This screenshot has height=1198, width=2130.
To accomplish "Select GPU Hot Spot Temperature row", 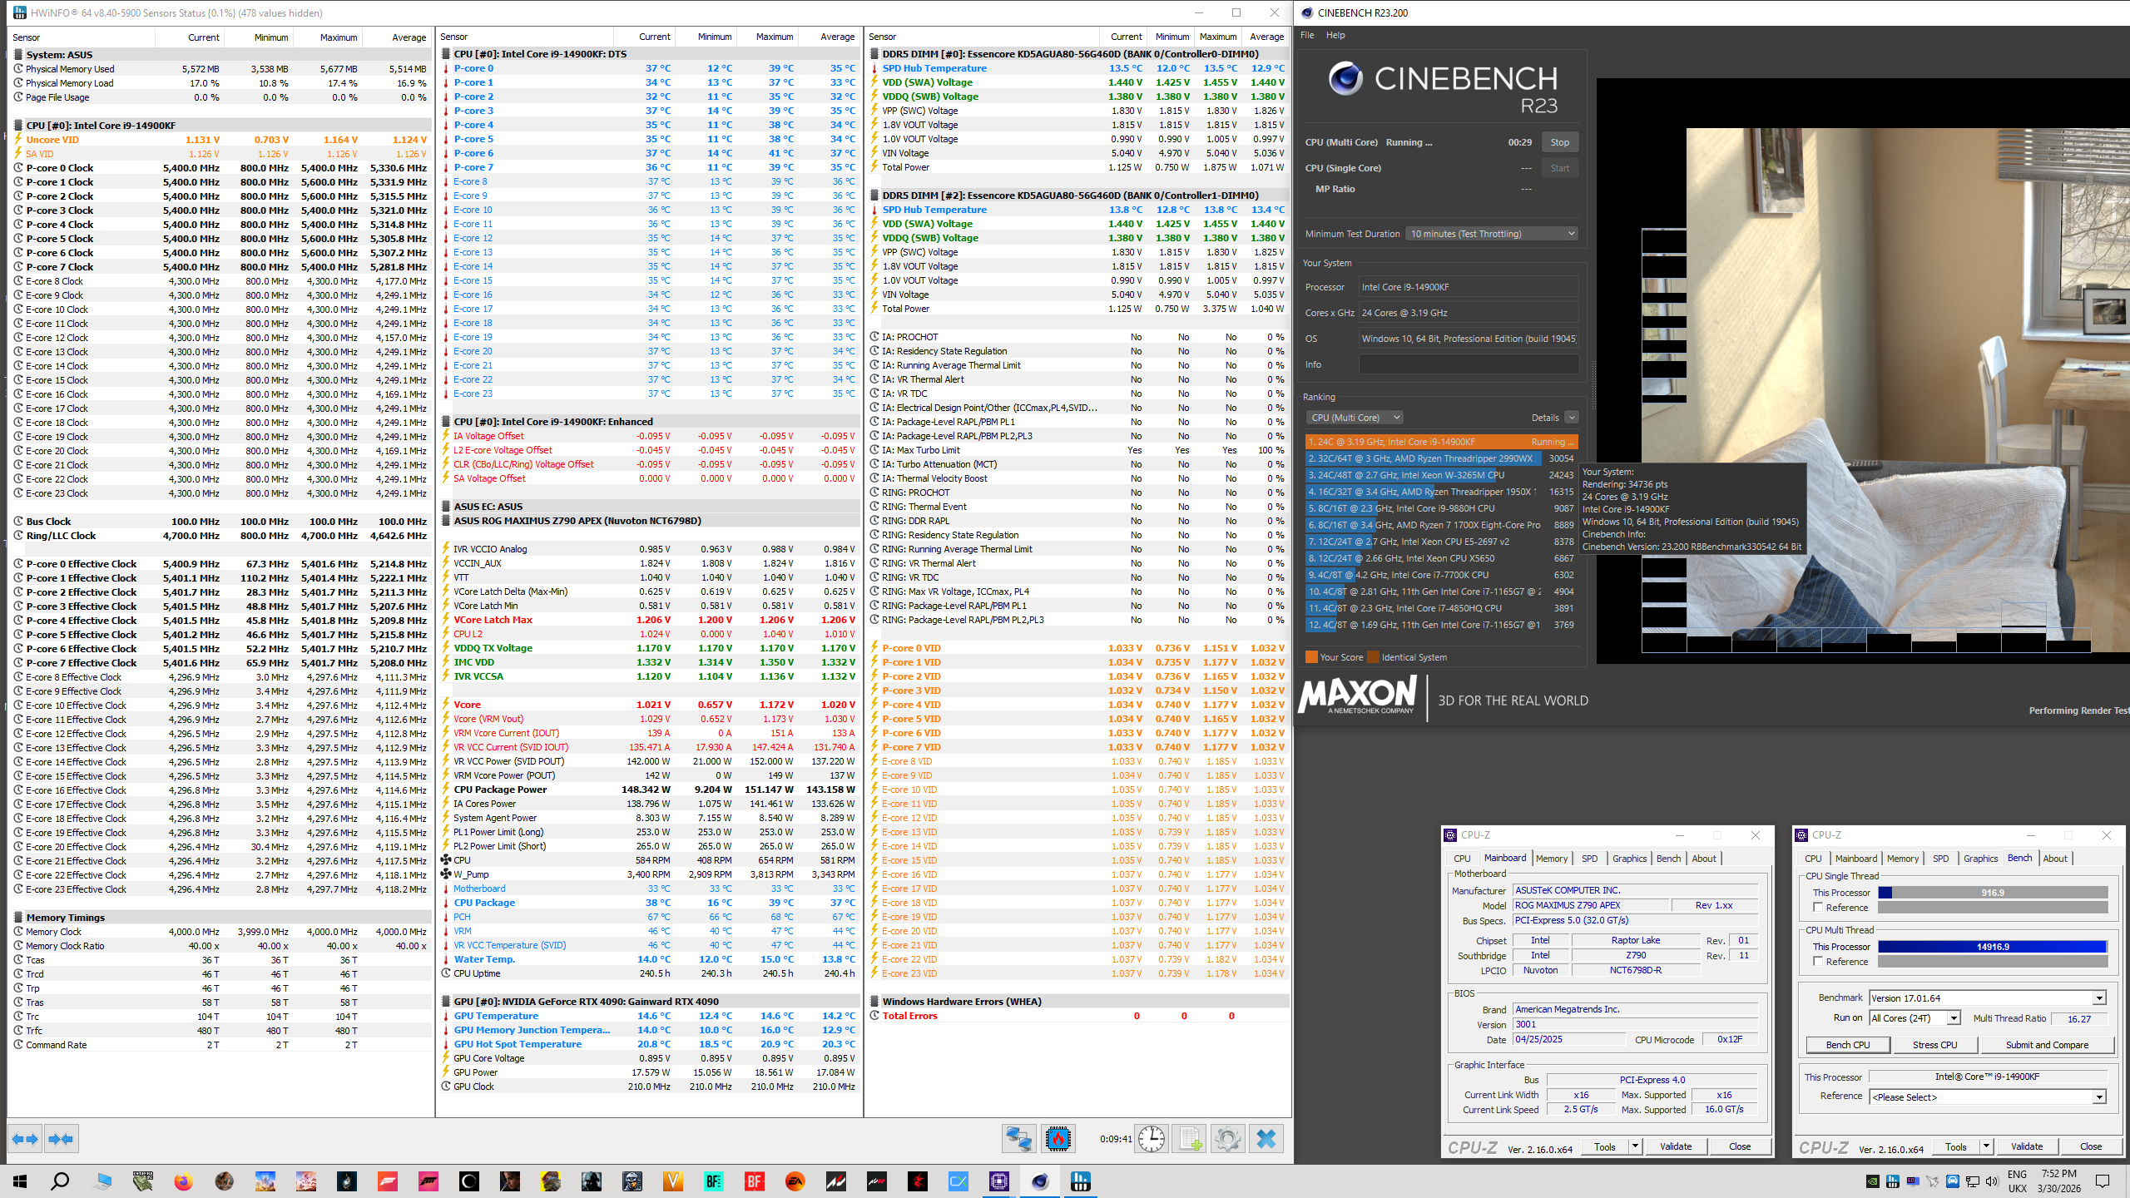I will click(x=651, y=1044).
